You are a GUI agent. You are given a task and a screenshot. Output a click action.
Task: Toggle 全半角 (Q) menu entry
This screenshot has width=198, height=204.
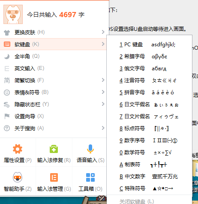click(x=53, y=56)
